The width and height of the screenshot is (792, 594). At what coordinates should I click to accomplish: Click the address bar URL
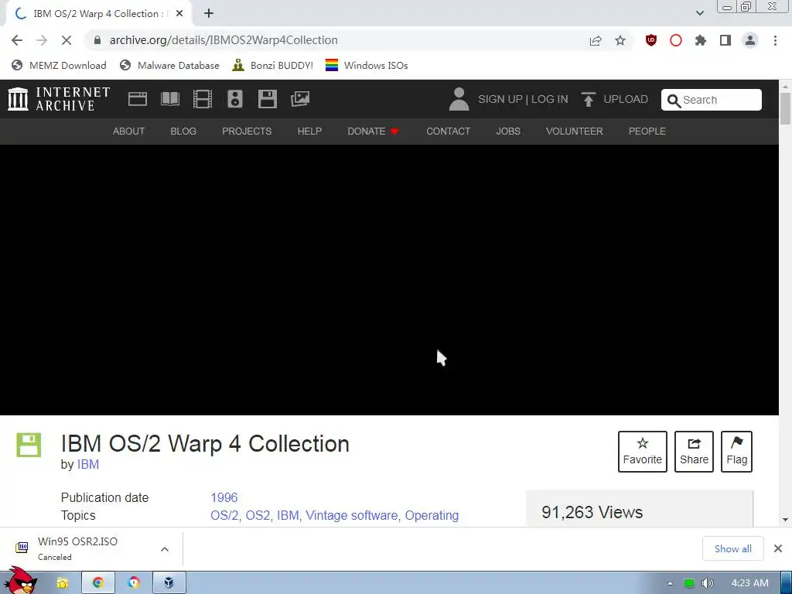click(x=224, y=40)
